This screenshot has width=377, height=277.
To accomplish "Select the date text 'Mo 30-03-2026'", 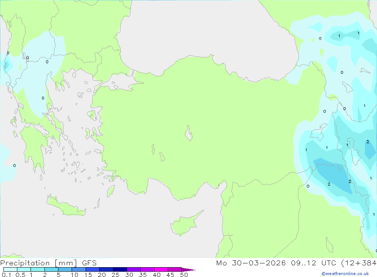I will [x=251, y=263].
